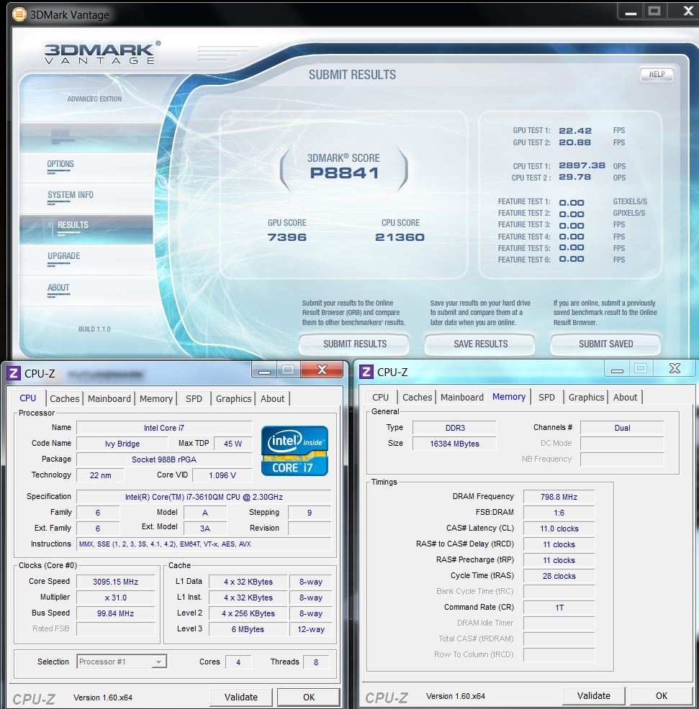Click the Submit Saved button
Viewport: 699px width, 709px height.
(x=605, y=344)
